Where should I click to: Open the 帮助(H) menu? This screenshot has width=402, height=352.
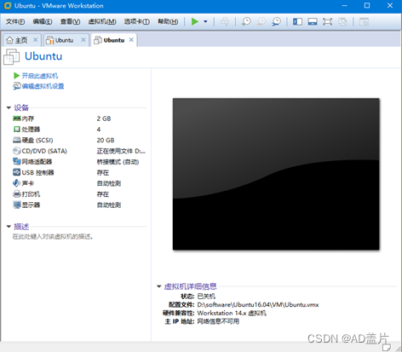pyautogui.click(x=168, y=21)
